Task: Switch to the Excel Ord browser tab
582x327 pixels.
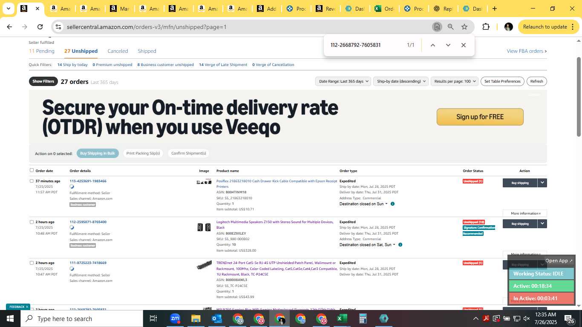Action: coord(383,9)
